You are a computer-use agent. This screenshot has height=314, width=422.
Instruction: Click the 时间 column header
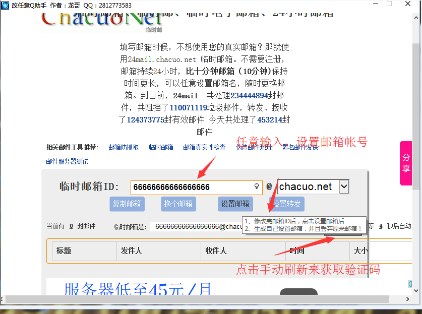[x=318, y=251]
